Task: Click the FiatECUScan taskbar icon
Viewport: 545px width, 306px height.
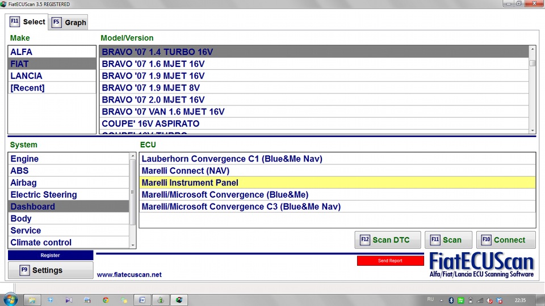Action: pyautogui.click(x=179, y=300)
